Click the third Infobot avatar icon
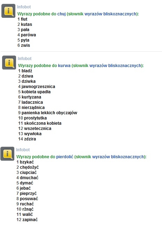 (7, 154)
